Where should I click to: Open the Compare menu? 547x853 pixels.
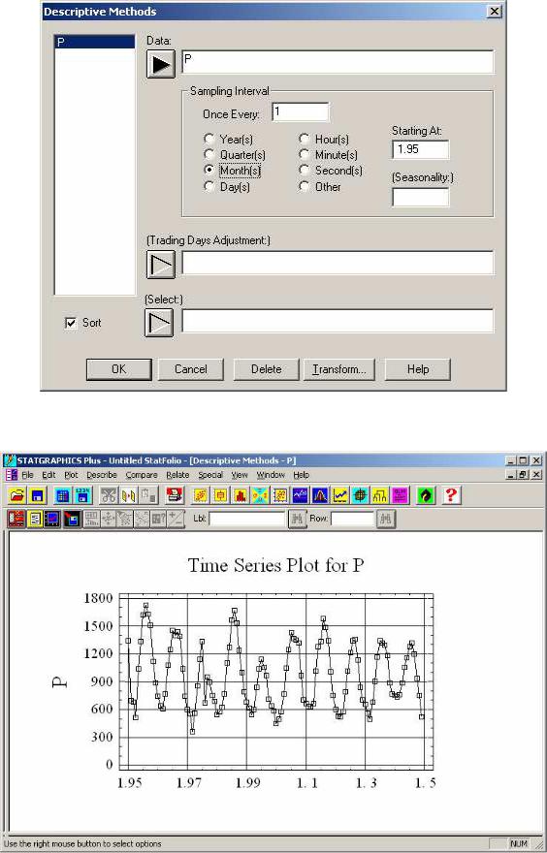142,474
